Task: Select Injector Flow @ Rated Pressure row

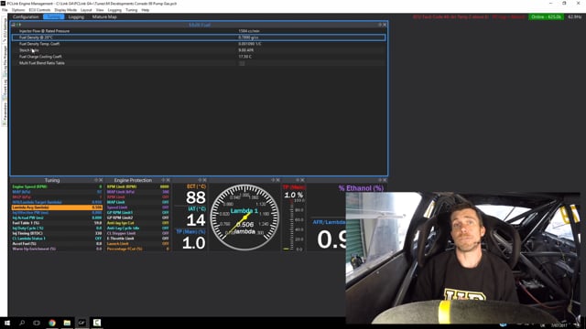Action: pos(199,31)
